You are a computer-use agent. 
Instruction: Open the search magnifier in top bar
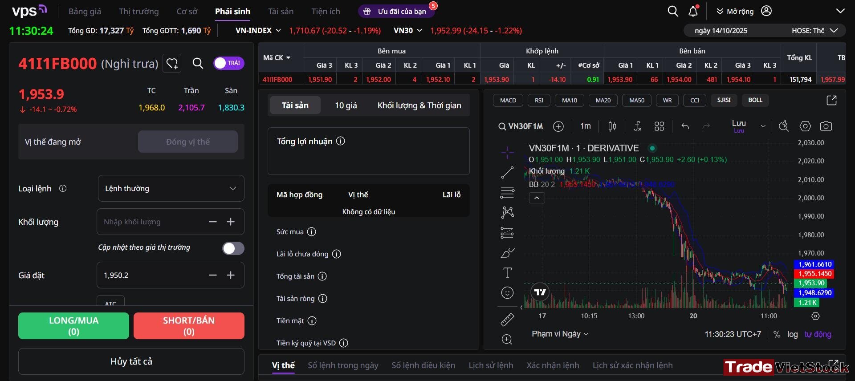pyautogui.click(x=673, y=11)
